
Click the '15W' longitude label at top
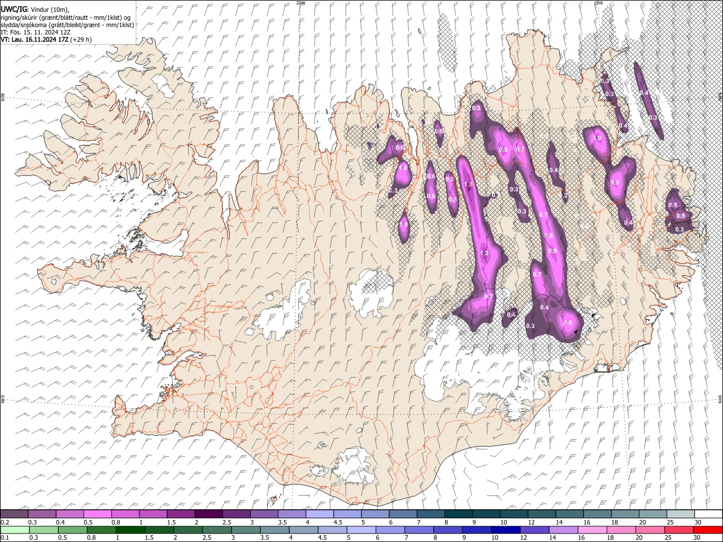(x=599, y=3)
